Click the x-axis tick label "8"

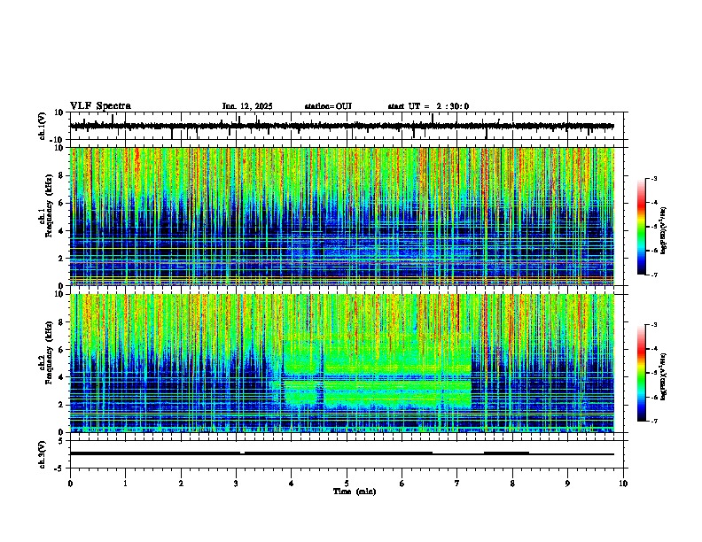(512, 484)
